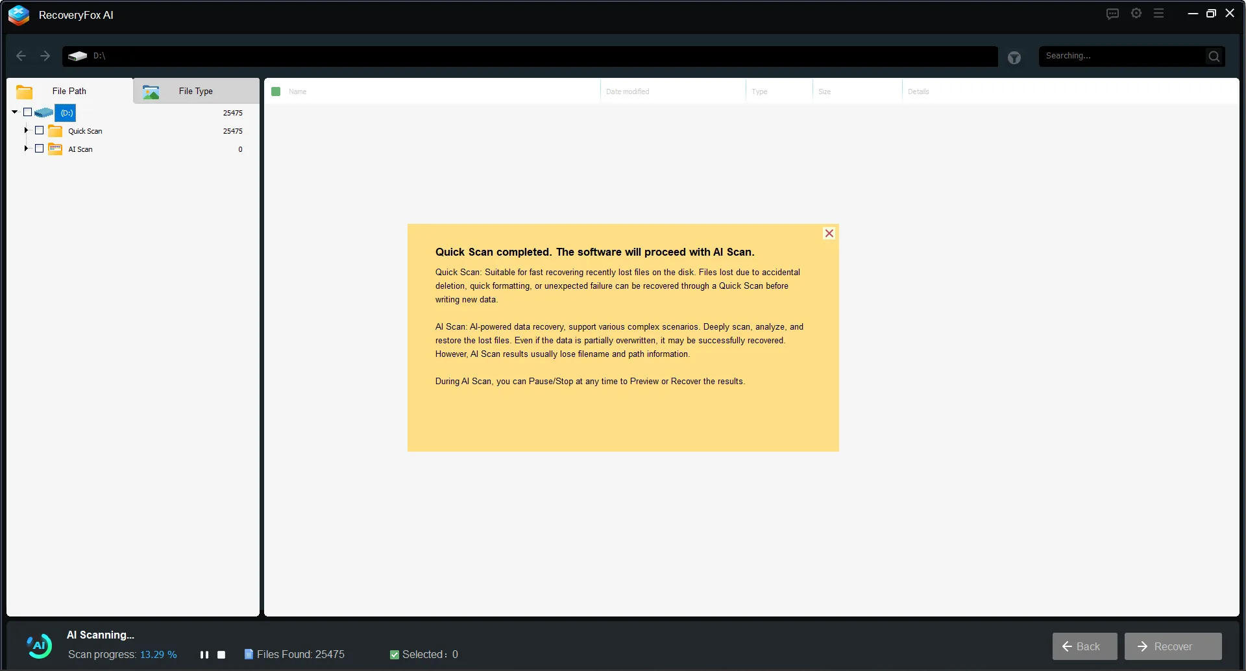Image resolution: width=1246 pixels, height=671 pixels.
Task: Click the Back button
Action: [x=1085, y=646]
